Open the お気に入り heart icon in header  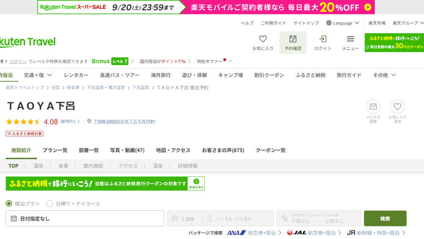pos(263,39)
